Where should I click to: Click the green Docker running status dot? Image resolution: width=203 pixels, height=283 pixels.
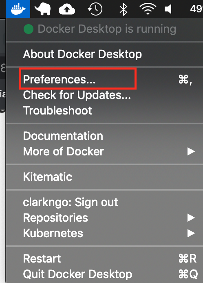click(x=29, y=29)
